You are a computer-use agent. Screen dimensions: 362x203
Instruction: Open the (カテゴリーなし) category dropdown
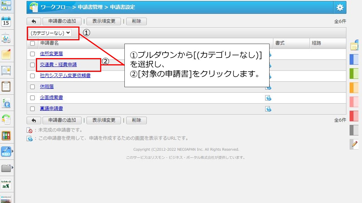click(50, 33)
